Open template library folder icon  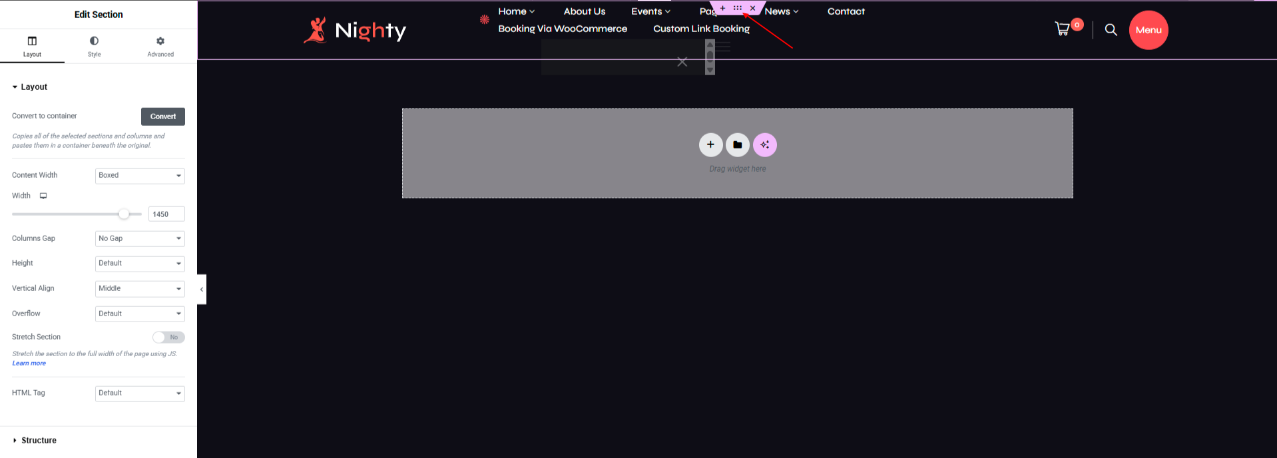738,144
